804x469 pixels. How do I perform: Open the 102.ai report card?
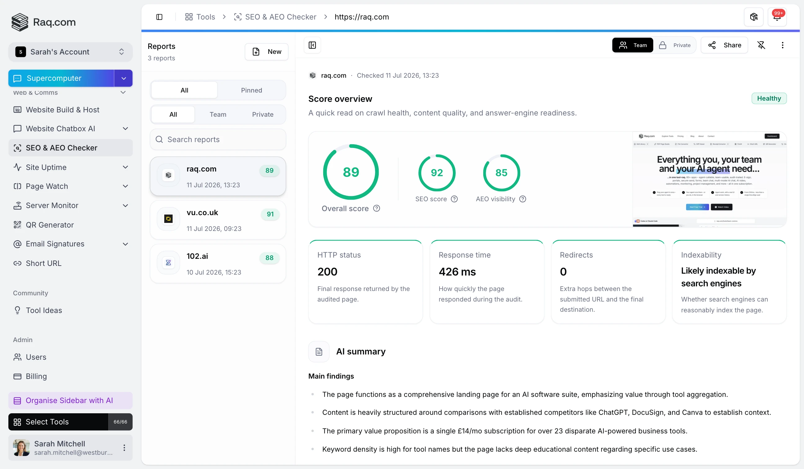click(x=218, y=264)
